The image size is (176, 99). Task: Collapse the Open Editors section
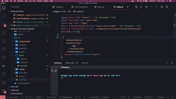click(x=9, y=12)
